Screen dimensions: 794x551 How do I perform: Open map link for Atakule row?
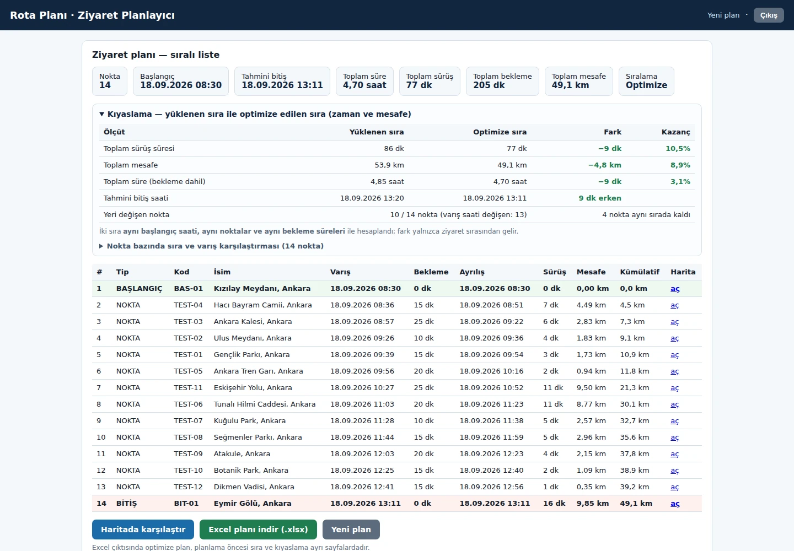(x=675, y=454)
